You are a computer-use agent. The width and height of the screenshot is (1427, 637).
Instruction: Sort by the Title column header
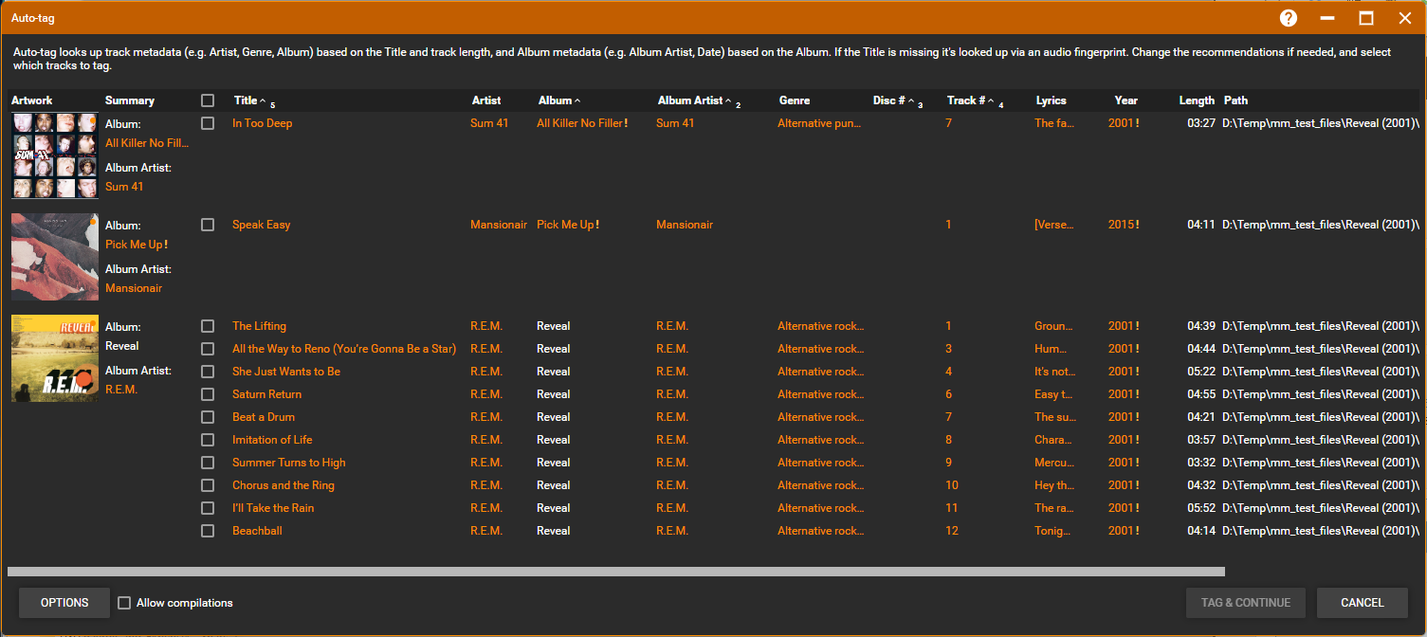pyautogui.click(x=246, y=100)
